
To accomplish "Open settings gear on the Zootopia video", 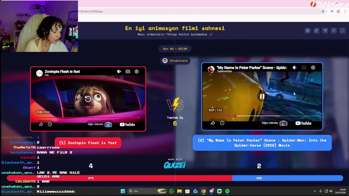I will point(137,72).
